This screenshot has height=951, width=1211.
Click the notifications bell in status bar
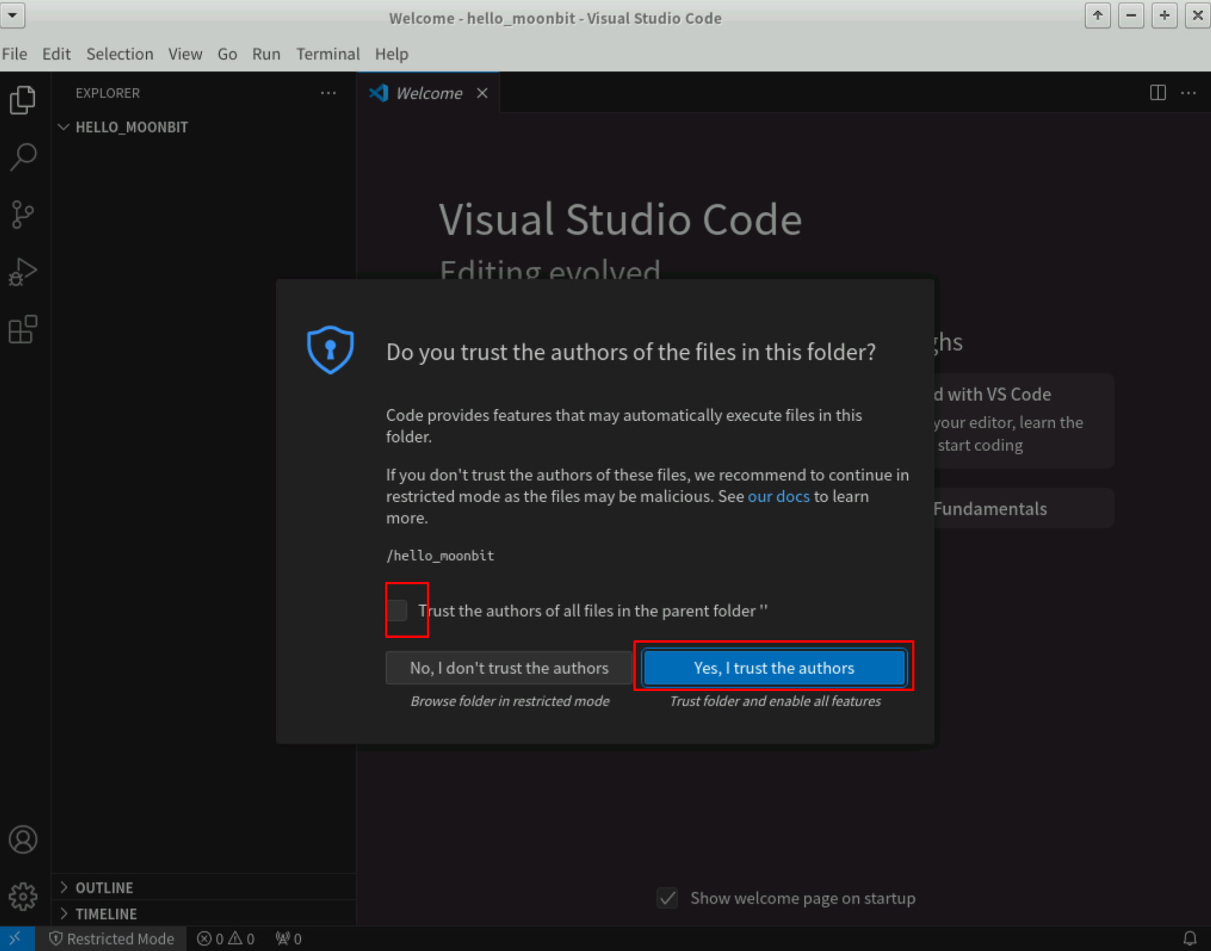click(x=1190, y=938)
